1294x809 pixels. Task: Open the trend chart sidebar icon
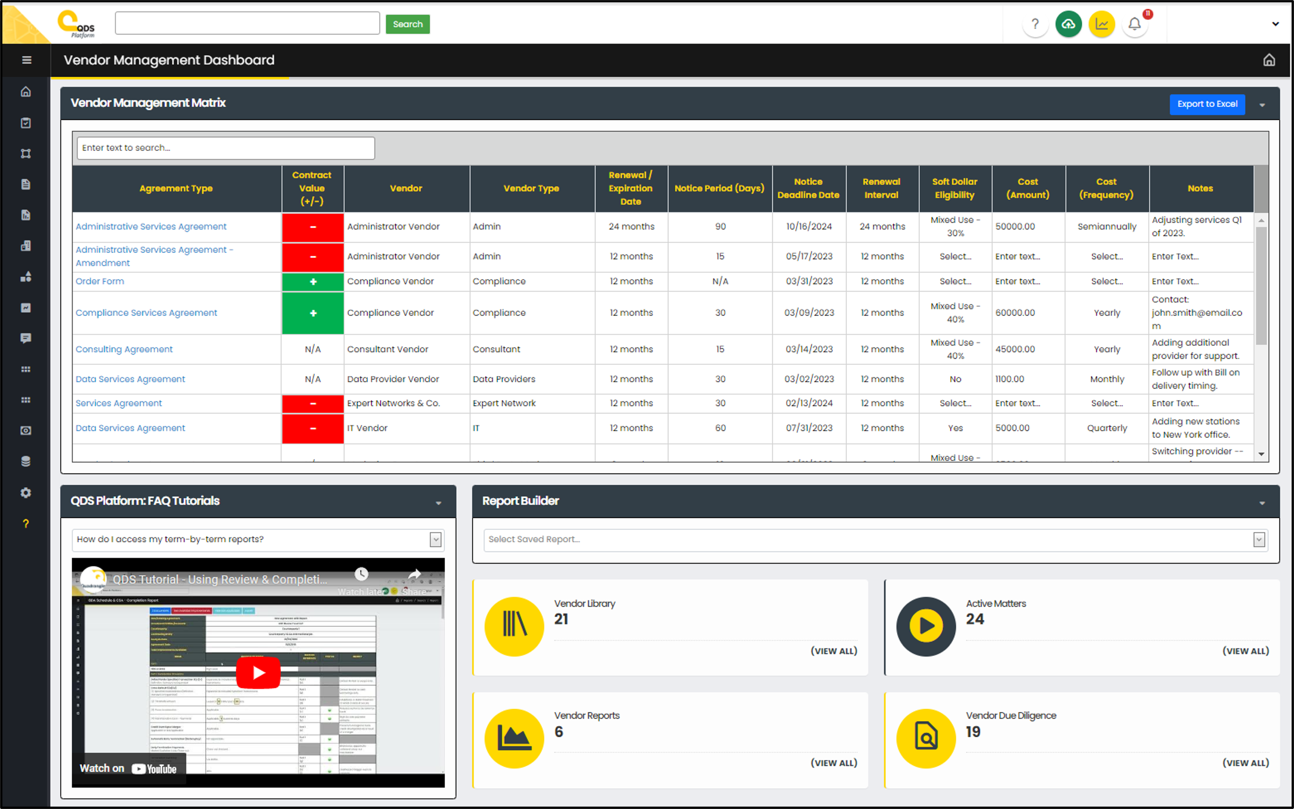click(26, 308)
